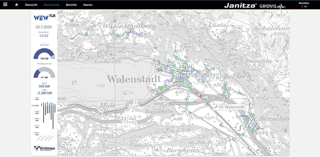This screenshot has width=320, height=157.
Task: Click the WEW logo in side panel
Action: [41, 17]
